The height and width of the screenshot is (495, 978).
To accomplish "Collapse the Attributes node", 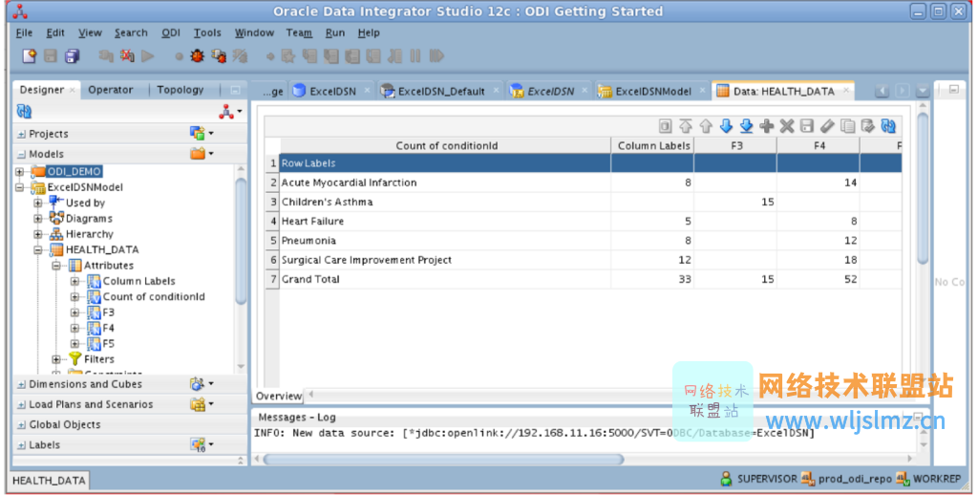I will [56, 265].
